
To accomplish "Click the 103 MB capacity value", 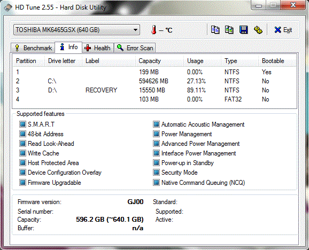I will [x=149, y=99].
